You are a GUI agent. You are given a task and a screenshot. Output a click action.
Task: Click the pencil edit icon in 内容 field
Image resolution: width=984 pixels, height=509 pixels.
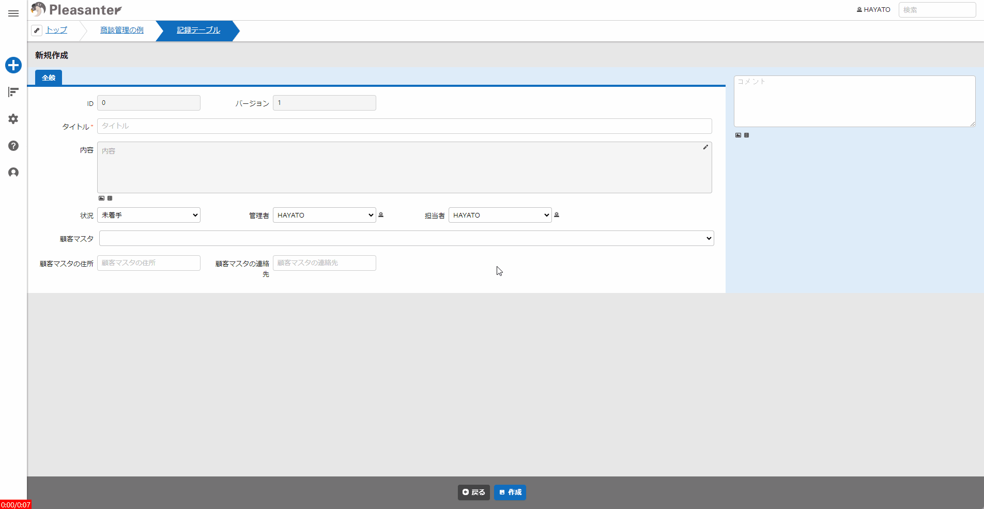point(705,147)
